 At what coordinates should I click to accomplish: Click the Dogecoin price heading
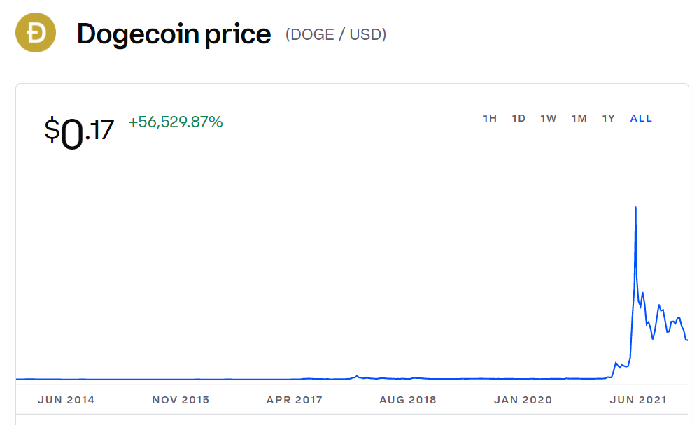[174, 34]
